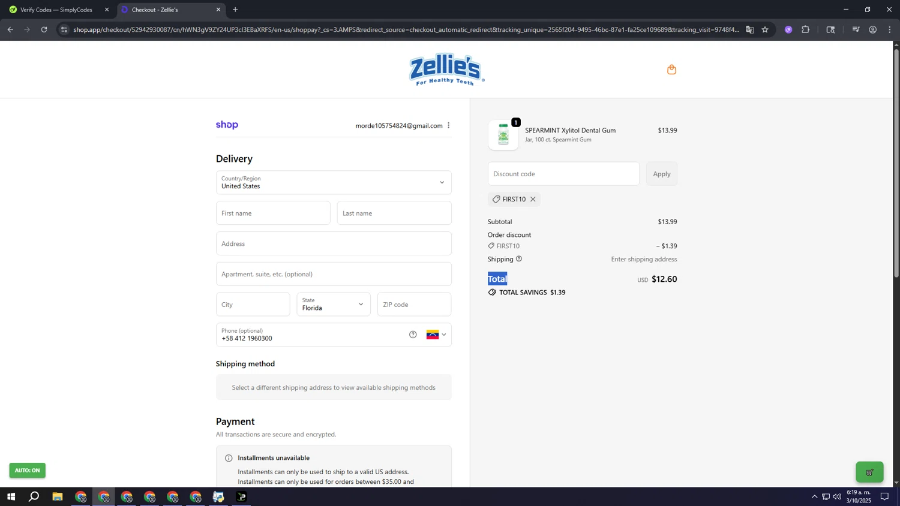This screenshot has height=506, width=900.
Task: Click the site information icon in address bar
Action: [64, 29]
